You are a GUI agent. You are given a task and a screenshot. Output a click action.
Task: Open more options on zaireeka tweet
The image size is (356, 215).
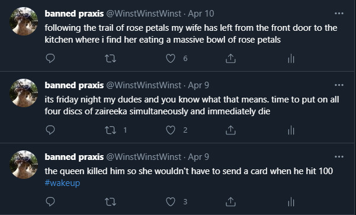click(339, 85)
